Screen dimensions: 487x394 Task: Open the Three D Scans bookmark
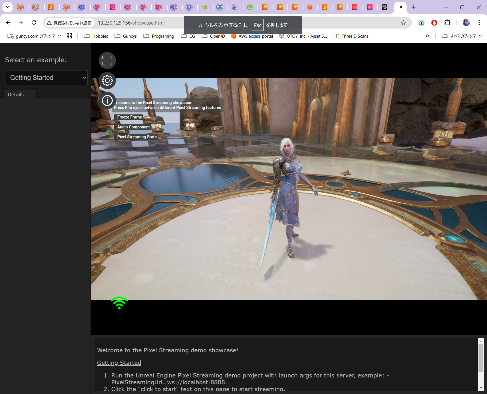click(351, 36)
